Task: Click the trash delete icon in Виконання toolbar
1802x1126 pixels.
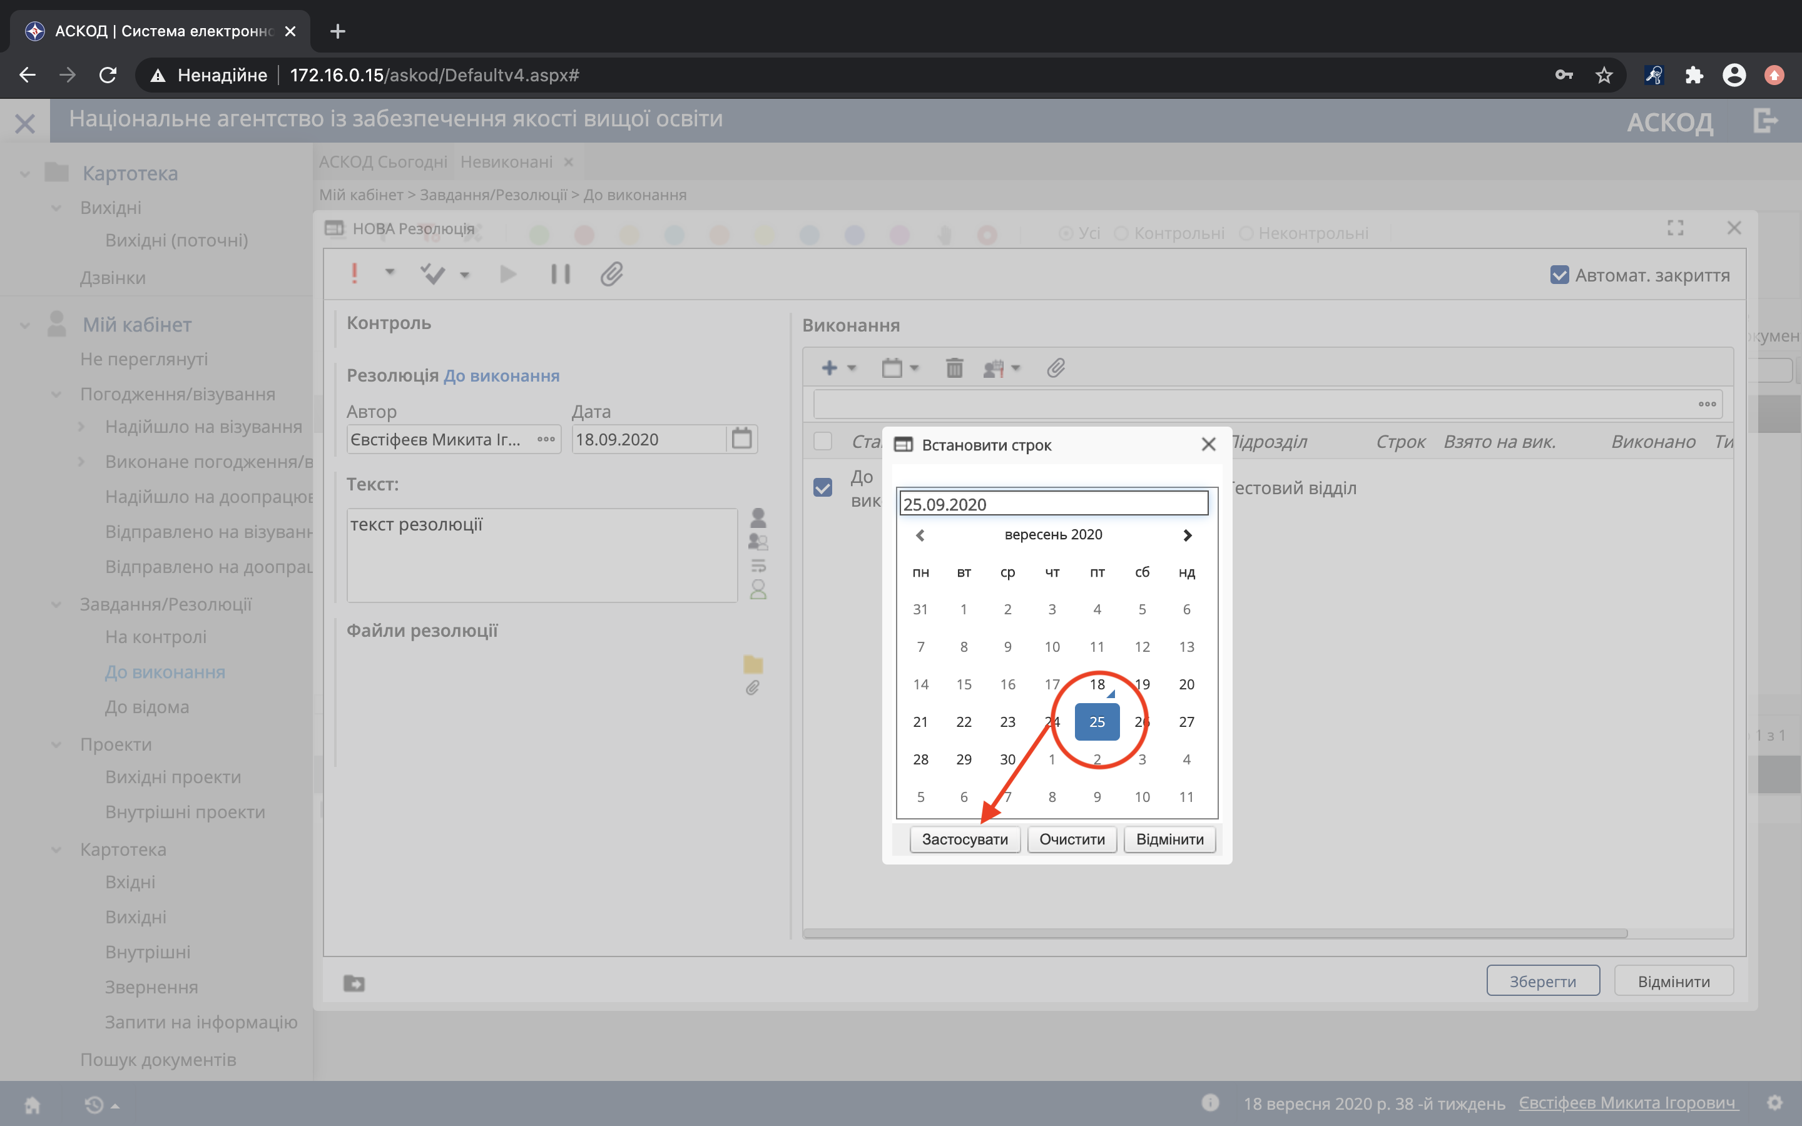Action: pyautogui.click(x=954, y=368)
